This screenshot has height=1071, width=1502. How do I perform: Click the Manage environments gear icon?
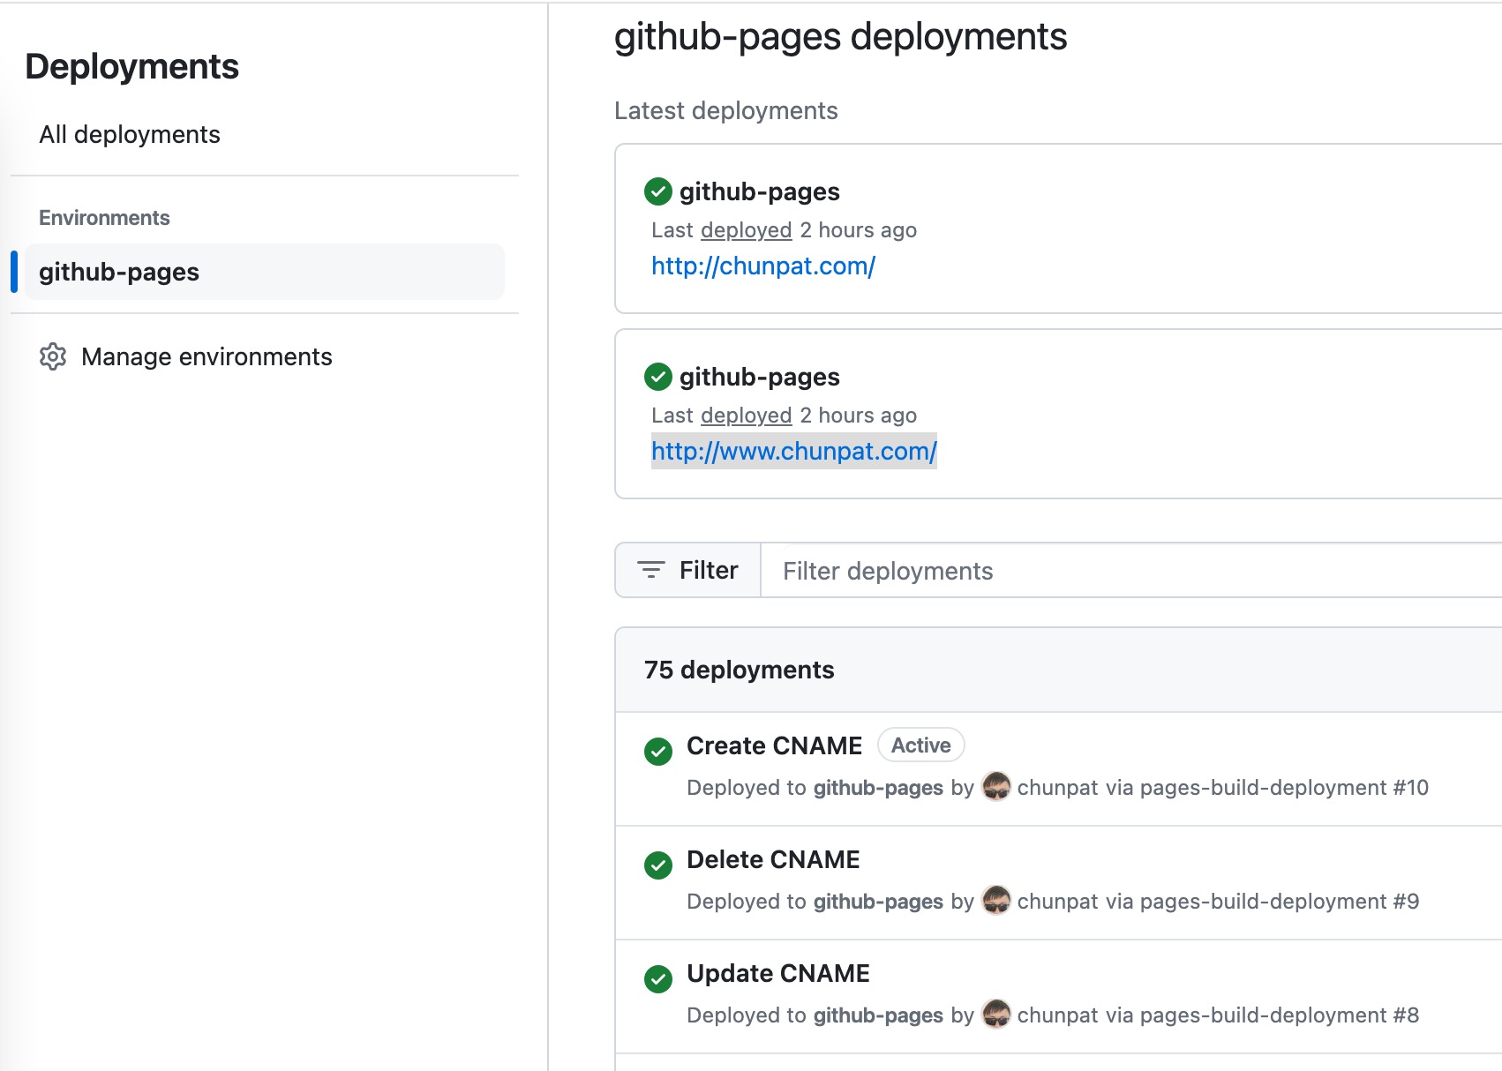pyautogui.click(x=54, y=356)
